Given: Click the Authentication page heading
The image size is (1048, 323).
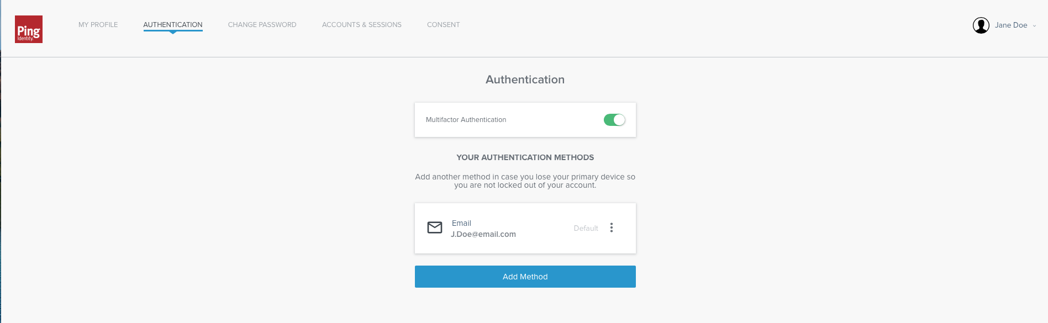Looking at the screenshot, I should 525,80.
